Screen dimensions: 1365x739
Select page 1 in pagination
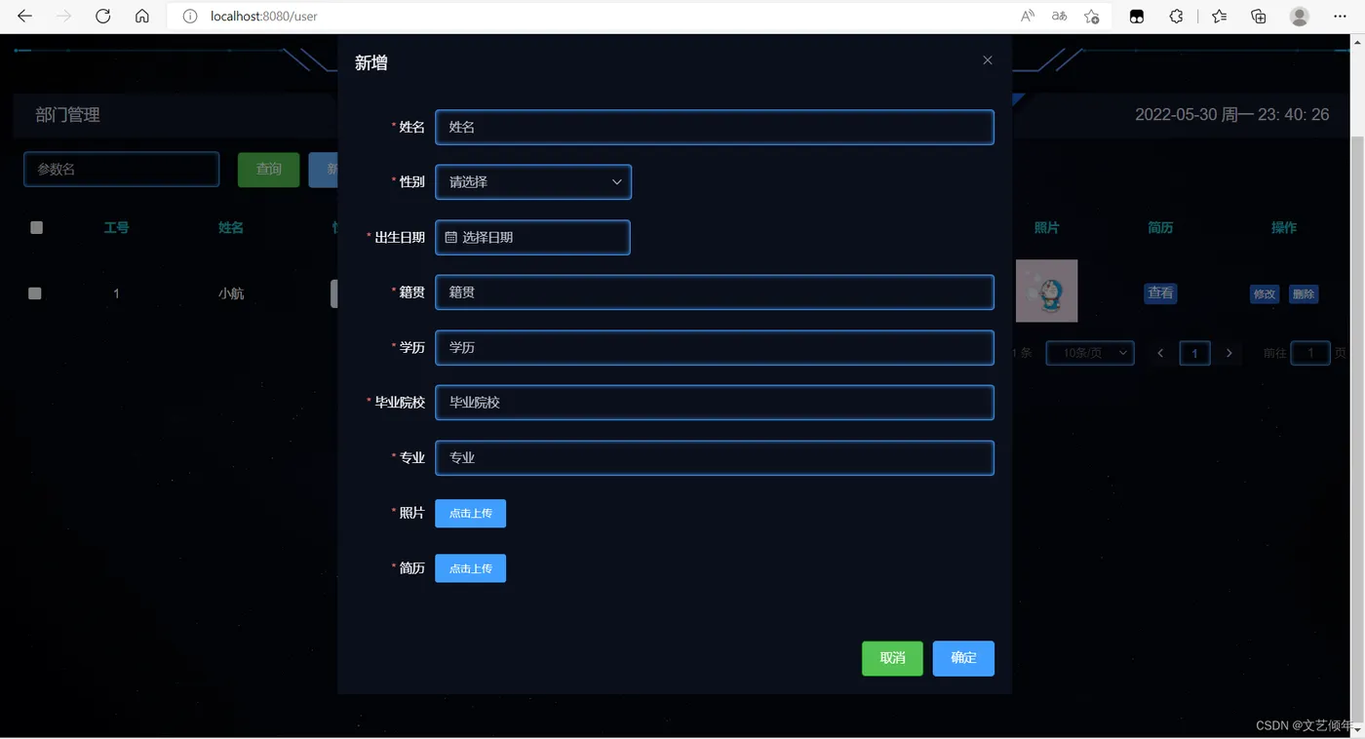(x=1195, y=353)
